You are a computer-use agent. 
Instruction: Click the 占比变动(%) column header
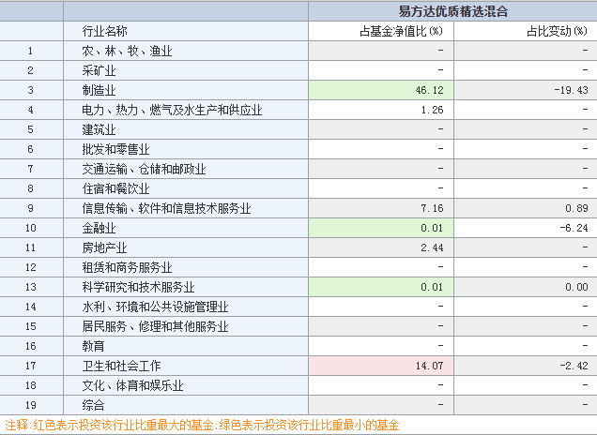[557, 31]
